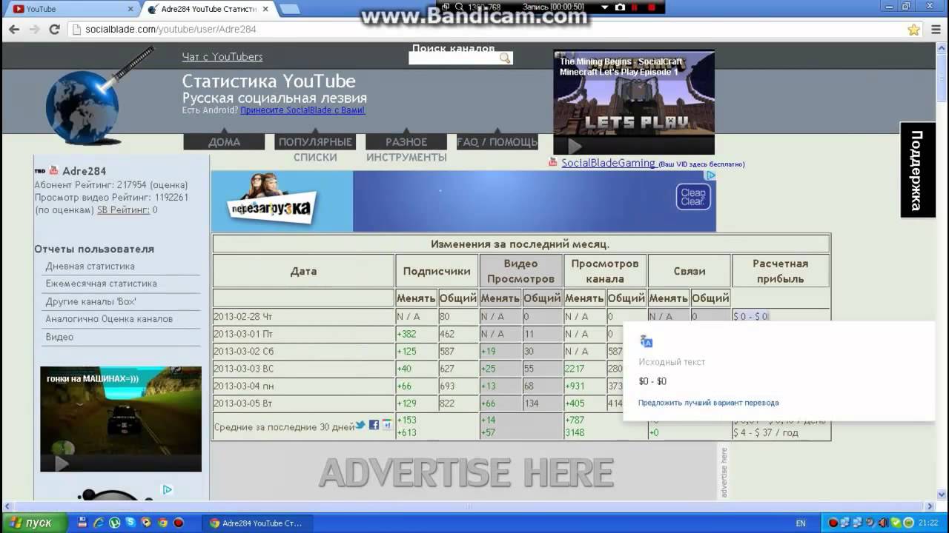Viewport: 949px width, 533px height.
Task: Click the ADVERTISE HERE banner
Action: coord(466,472)
